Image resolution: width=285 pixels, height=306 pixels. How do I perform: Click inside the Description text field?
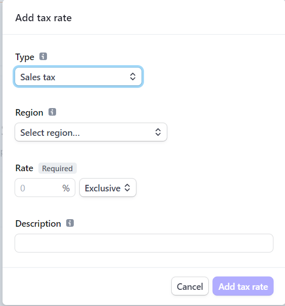click(x=144, y=243)
